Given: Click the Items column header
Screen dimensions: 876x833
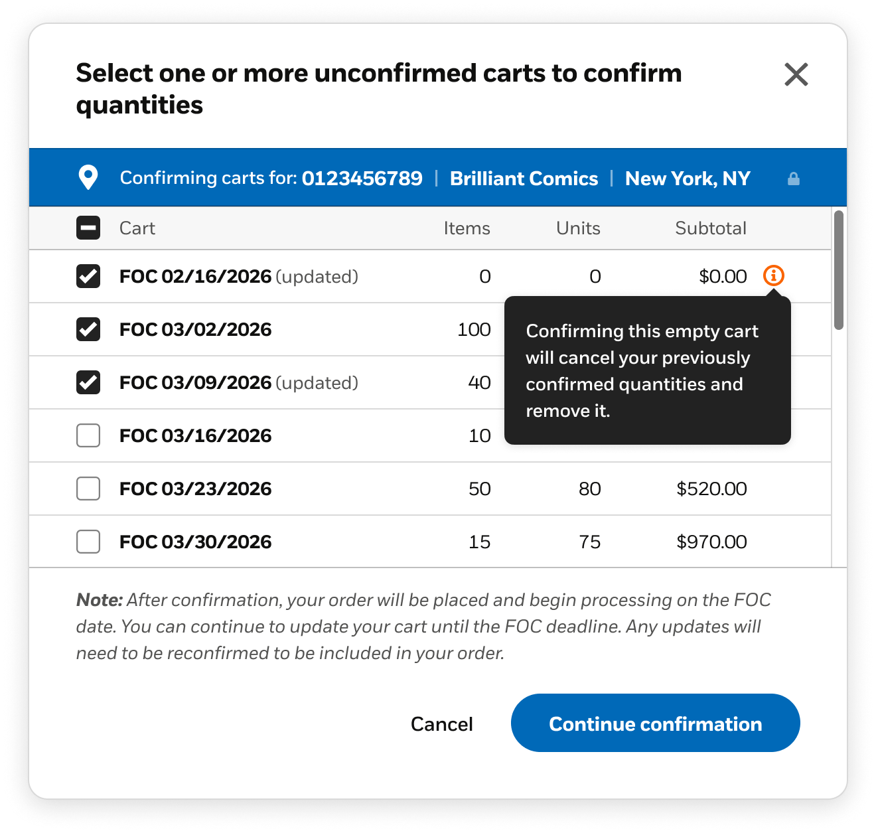Looking at the screenshot, I should [x=467, y=228].
